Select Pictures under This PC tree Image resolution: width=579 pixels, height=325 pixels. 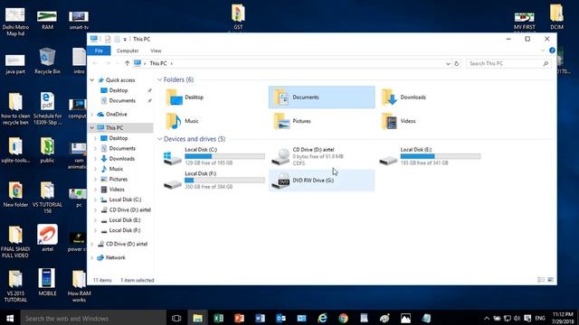point(118,179)
